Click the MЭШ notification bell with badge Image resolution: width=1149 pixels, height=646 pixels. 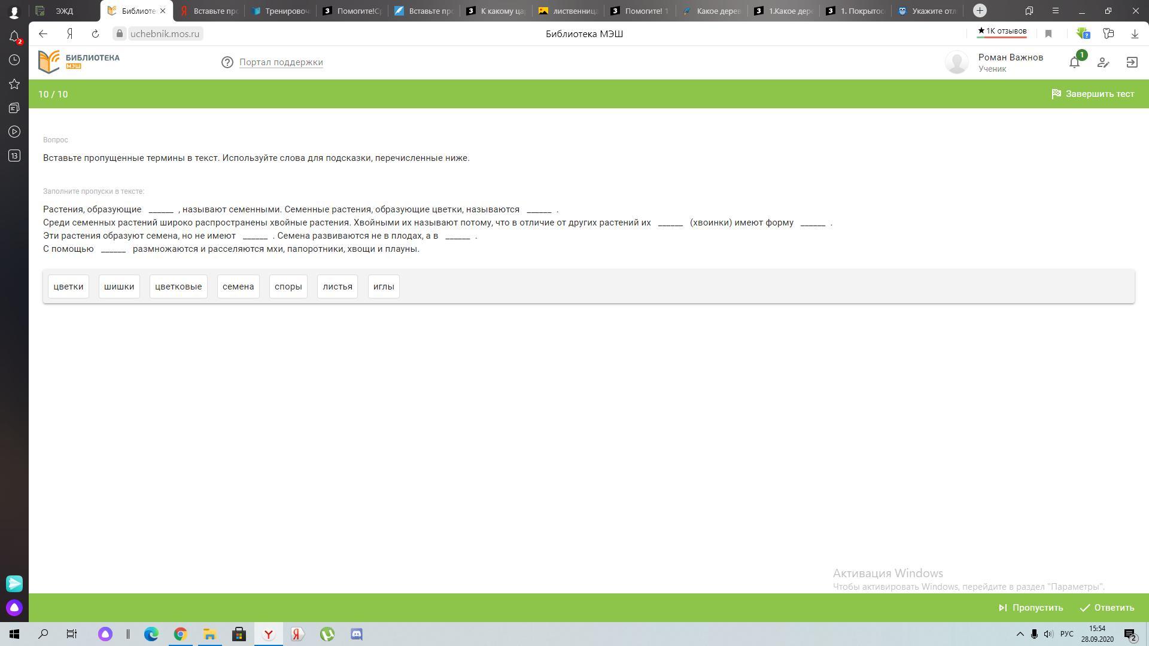(1075, 62)
